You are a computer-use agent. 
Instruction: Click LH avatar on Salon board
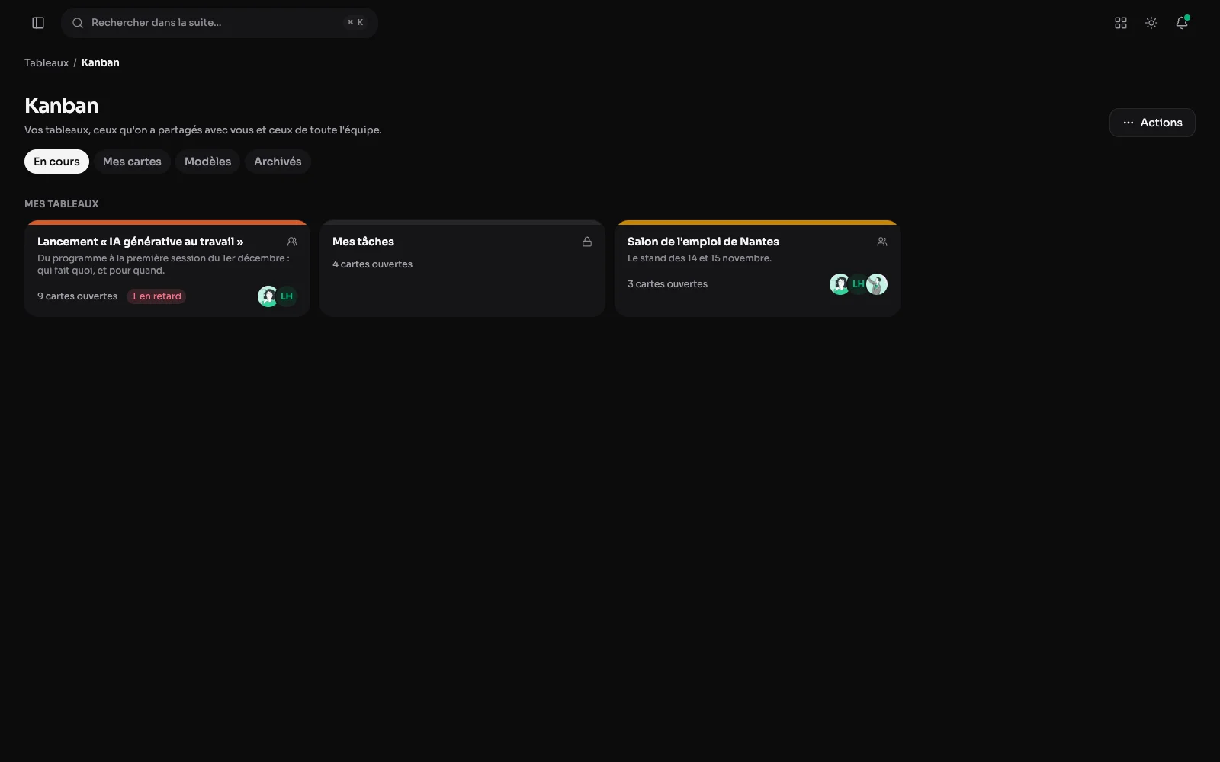[x=859, y=284]
